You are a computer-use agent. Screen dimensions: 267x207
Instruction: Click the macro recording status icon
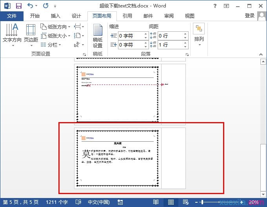(x=120, y=202)
